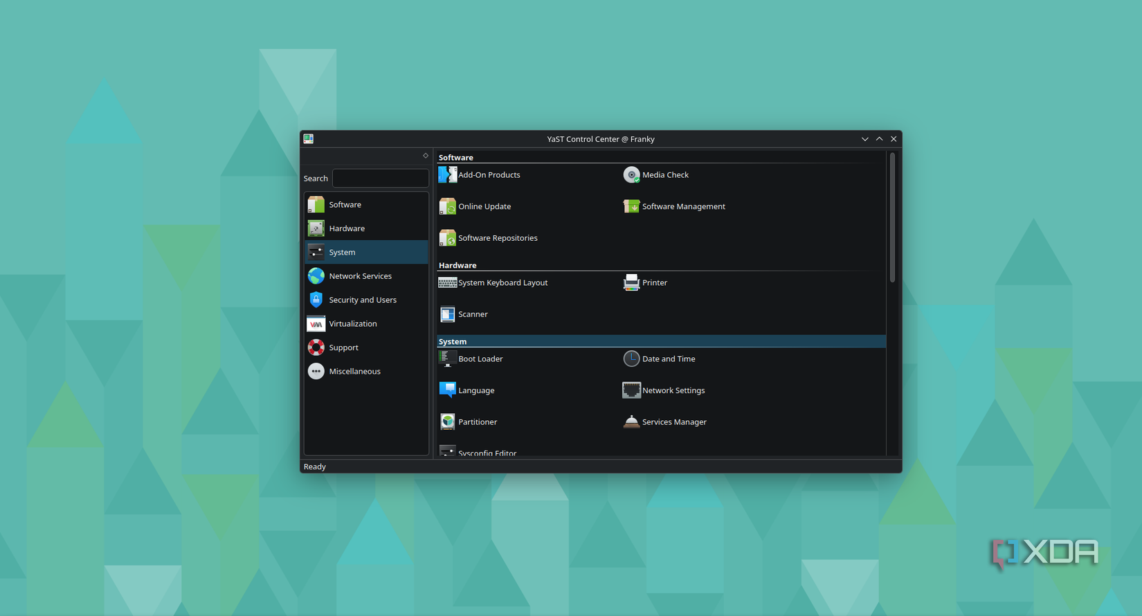
Task: Open Services Manager bell icon
Action: point(631,422)
